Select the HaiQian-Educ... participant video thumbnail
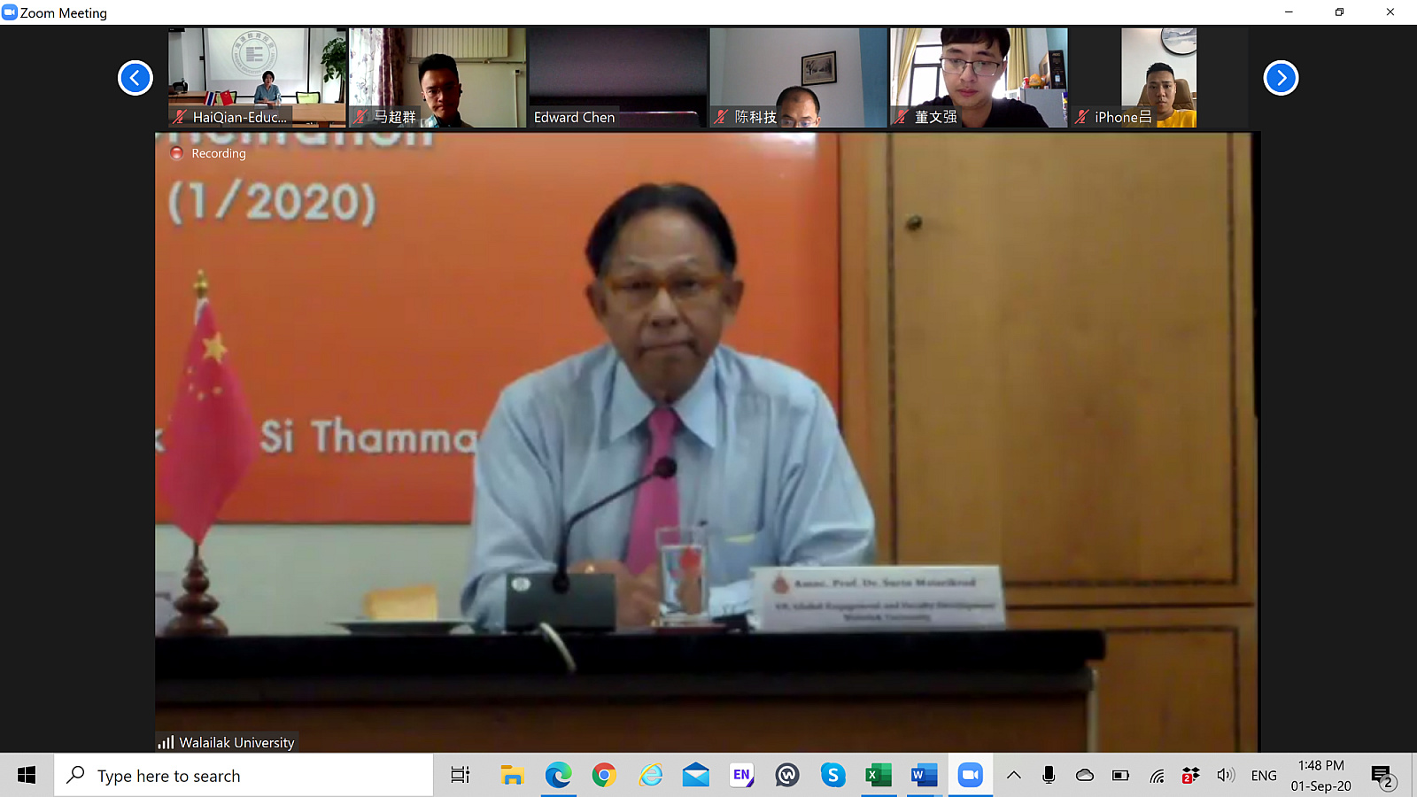The image size is (1417, 797). [x=257, y=77]
